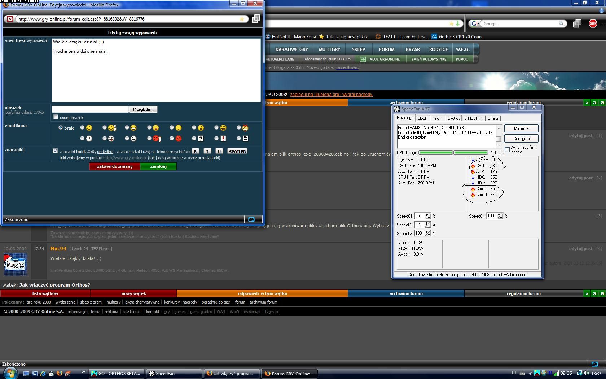Click the Configure button in SpeedFan
The image size is (606, 379).
tap(521, 139)
